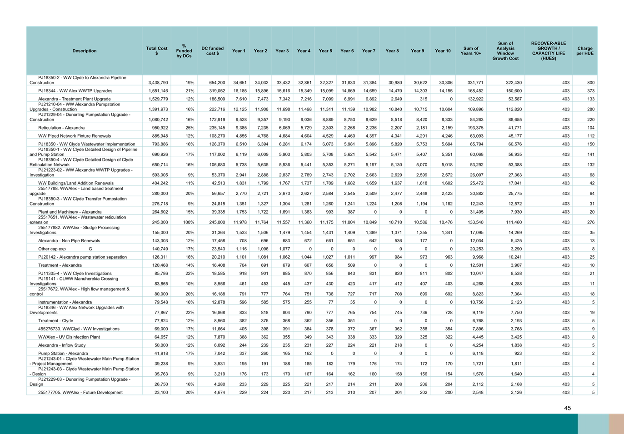Select PJ11305-4 - WW Clyde Investigations row
The image size is (624, 434).
pyautogui.click(x=312, y=274)
